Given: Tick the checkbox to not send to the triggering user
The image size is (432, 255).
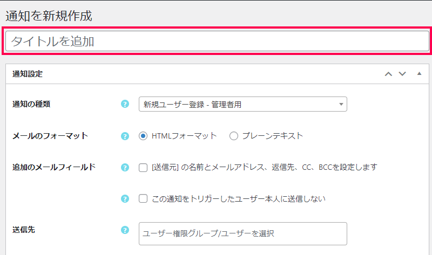Looking at the screenshot, I should click(x=143, y=198).
